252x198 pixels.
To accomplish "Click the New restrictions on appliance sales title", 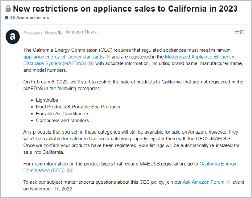I will point(125,9).
